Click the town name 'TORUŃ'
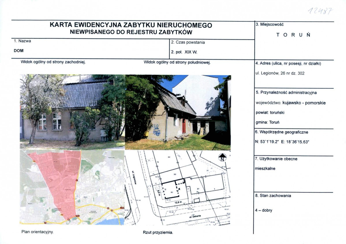 [293, 35]
